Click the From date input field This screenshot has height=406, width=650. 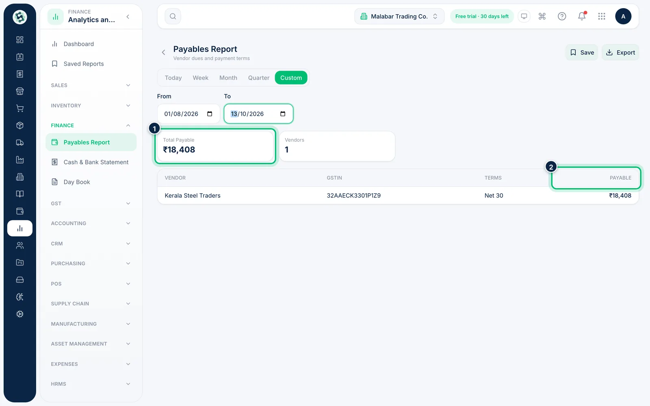click(188, 114)
